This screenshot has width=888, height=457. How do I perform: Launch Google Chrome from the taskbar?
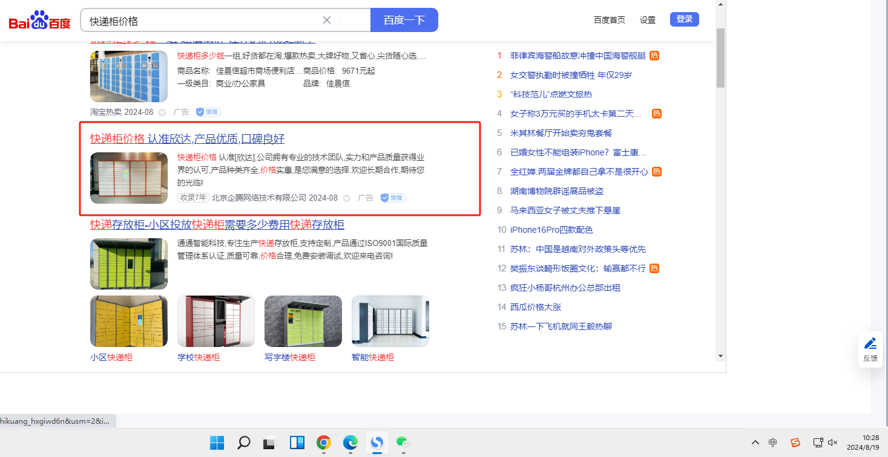324,443
